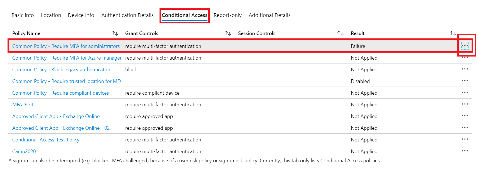Open ellipsis menu for Camp2020 policy row
478x169 pixels.
465,151
